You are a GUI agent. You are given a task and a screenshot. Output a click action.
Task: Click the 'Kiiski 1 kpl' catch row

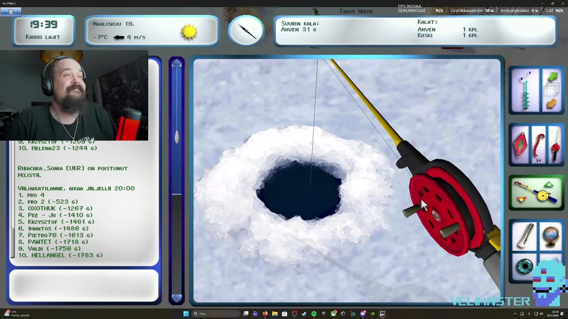pyautogui.click(x=447, y=35)
